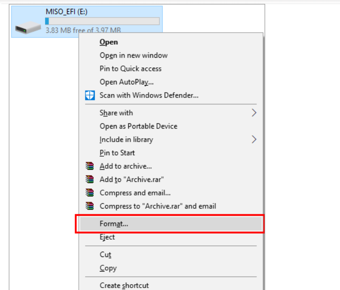Click WinRAR icon beside Compress and email...
Image resolution: width=340 pixels, height=290 pixels.
[x=89, y=193]
